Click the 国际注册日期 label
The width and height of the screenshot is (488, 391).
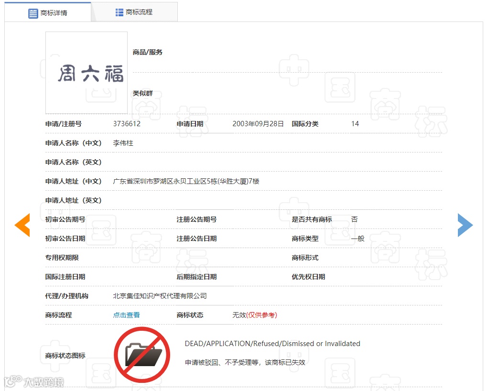click(x=65, y=277)
